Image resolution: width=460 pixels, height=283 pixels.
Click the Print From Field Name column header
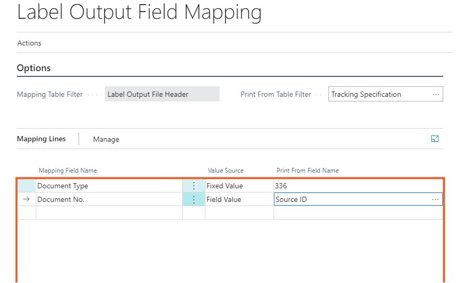coord(308,171)
